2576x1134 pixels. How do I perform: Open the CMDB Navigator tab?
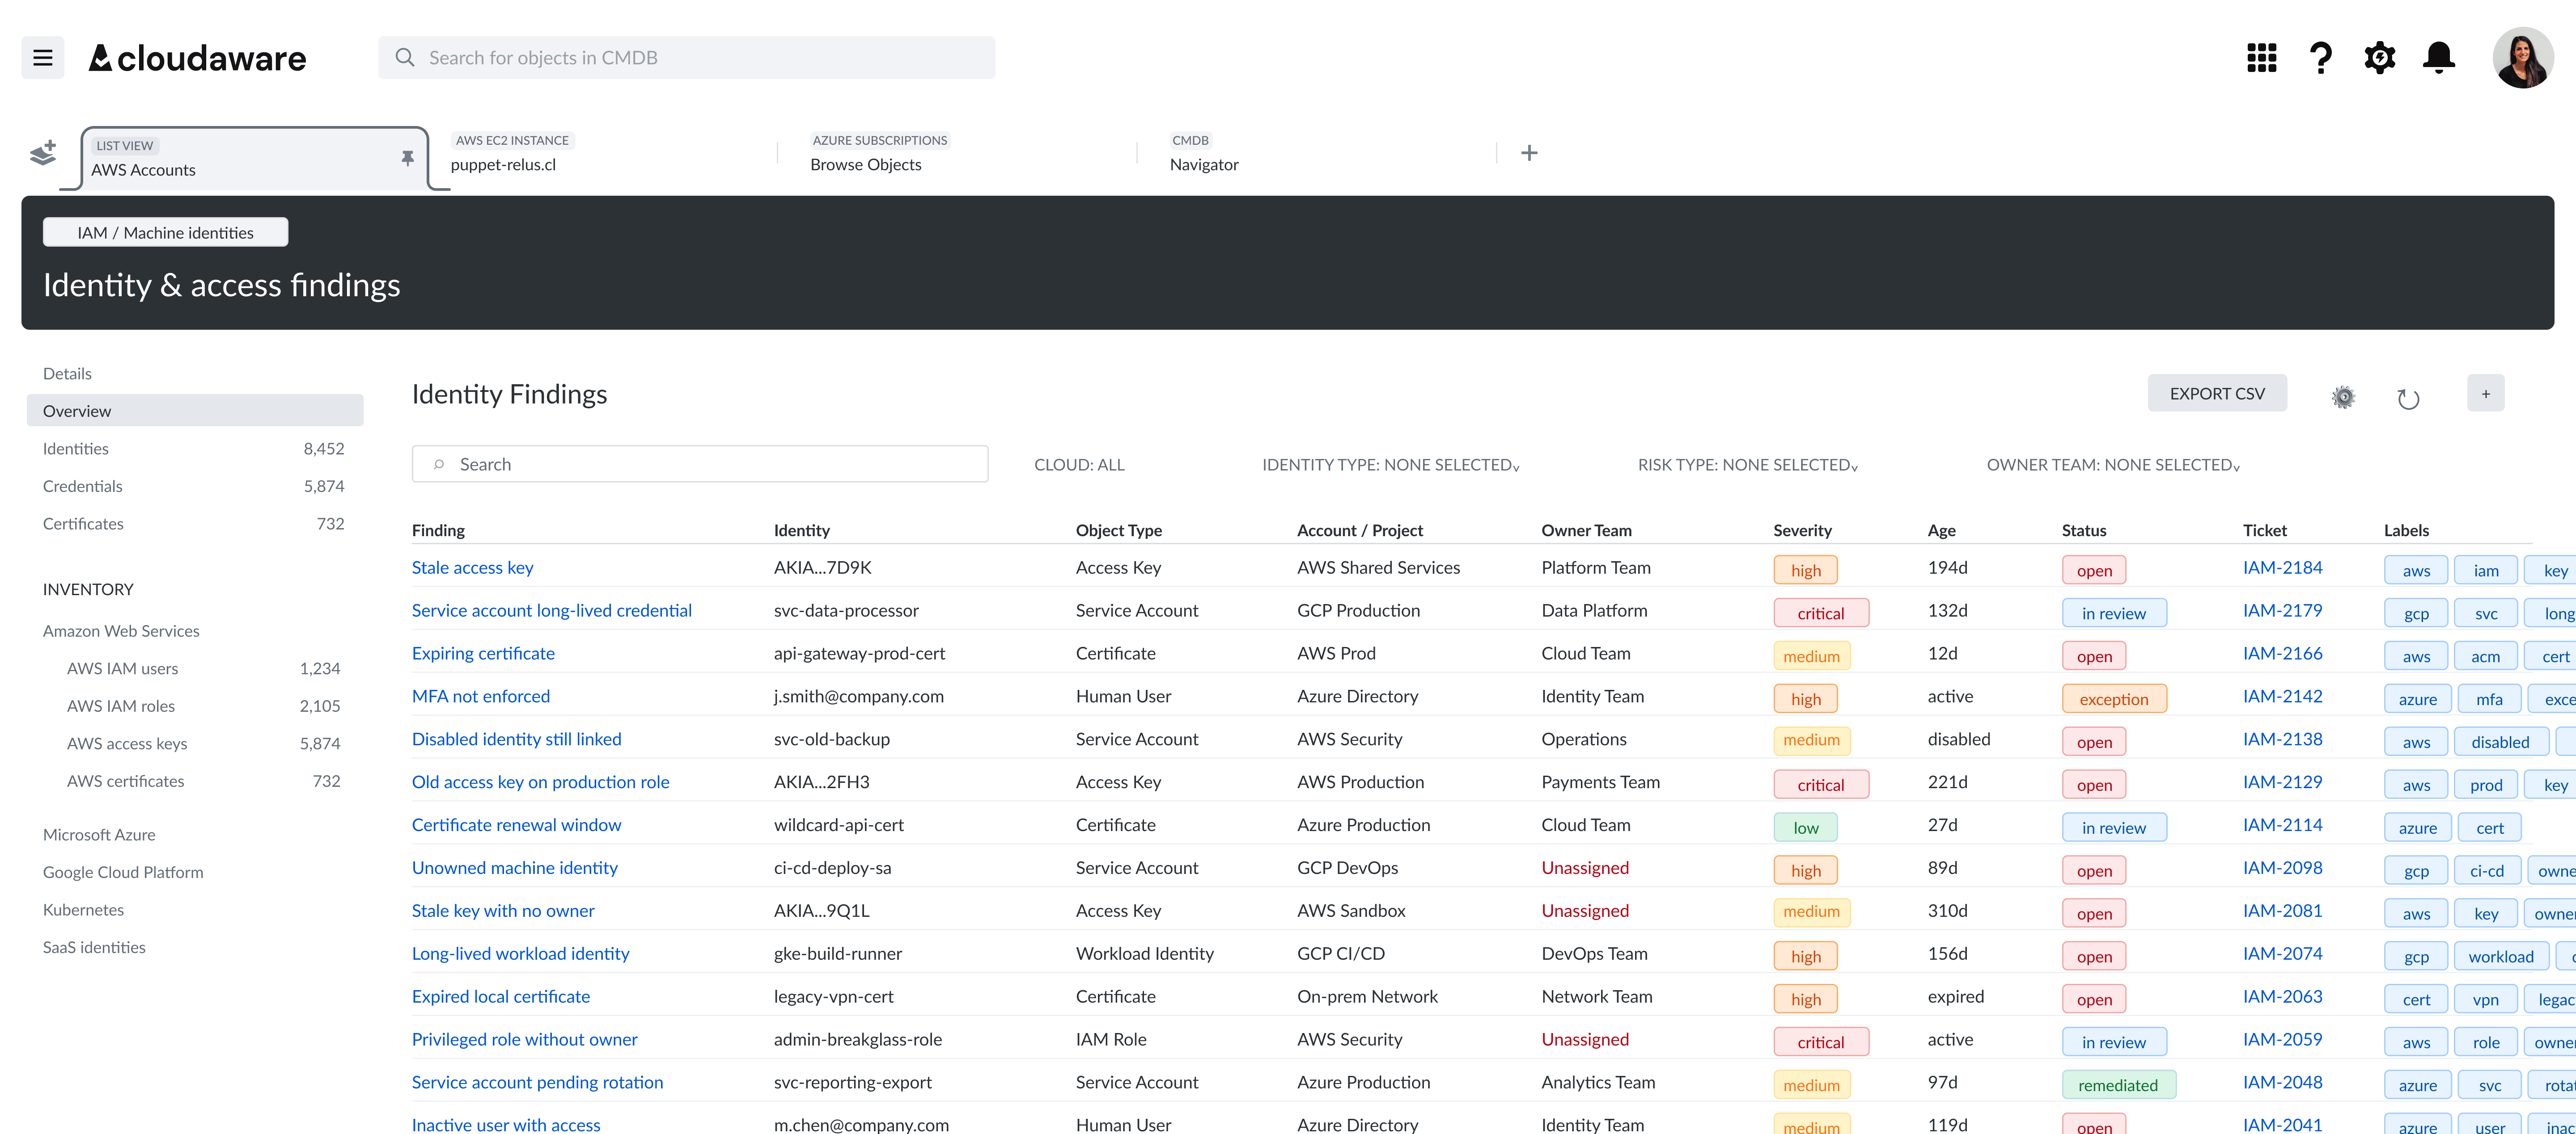tap(1204, 165)
